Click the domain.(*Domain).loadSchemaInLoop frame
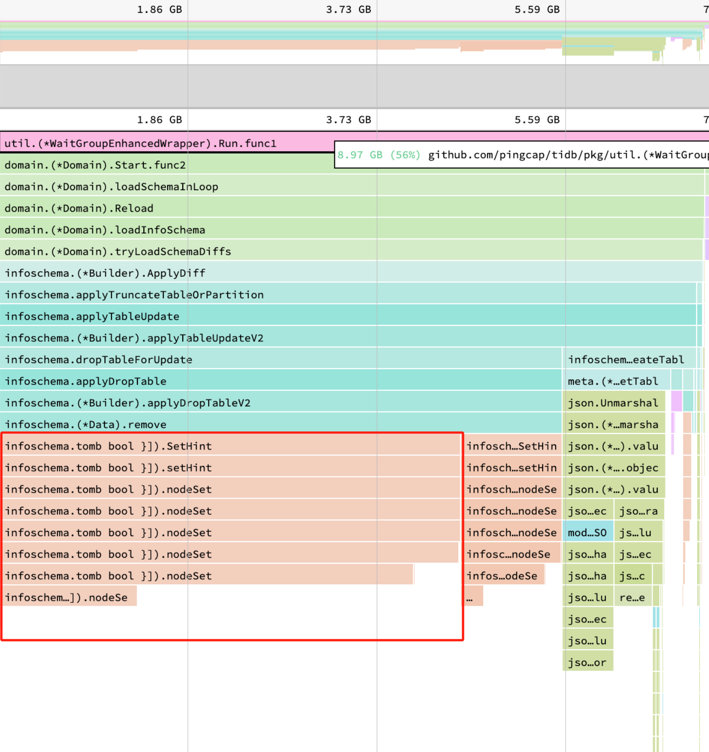 [x=111, y=187]
